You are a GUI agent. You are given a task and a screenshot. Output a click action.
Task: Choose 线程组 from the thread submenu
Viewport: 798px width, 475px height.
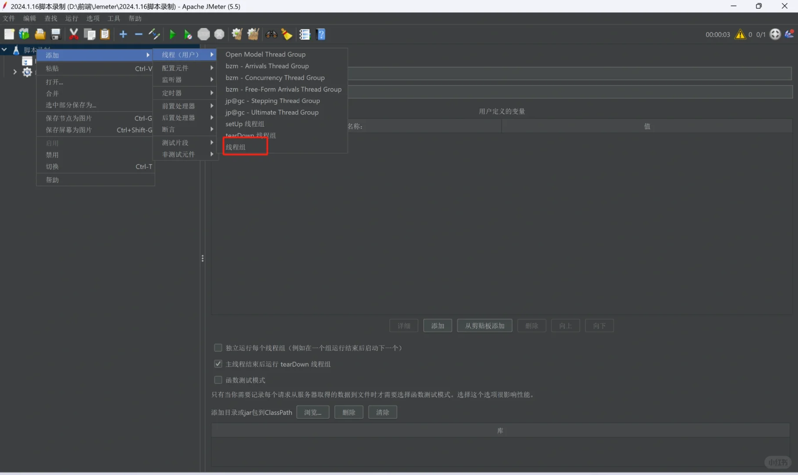tap(235, 147)
